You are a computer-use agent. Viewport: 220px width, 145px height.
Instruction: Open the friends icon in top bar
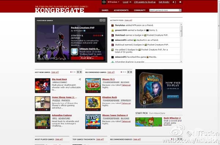[173, 2]
